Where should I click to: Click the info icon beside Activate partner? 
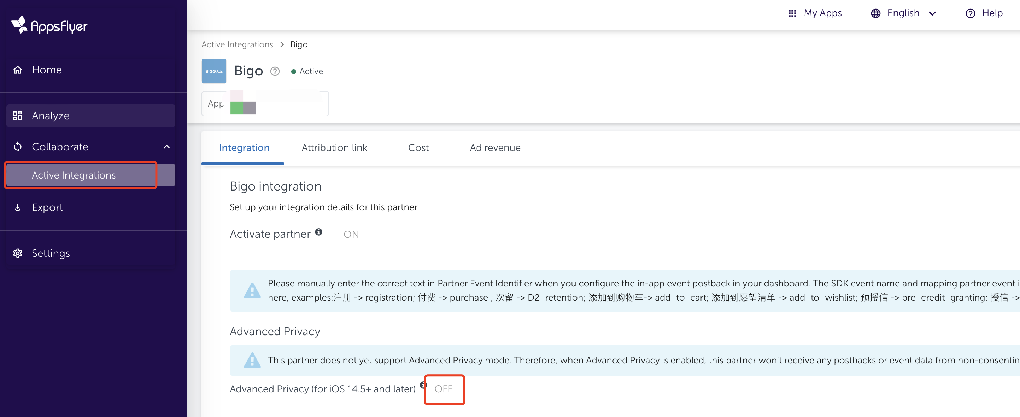[319, 232]
